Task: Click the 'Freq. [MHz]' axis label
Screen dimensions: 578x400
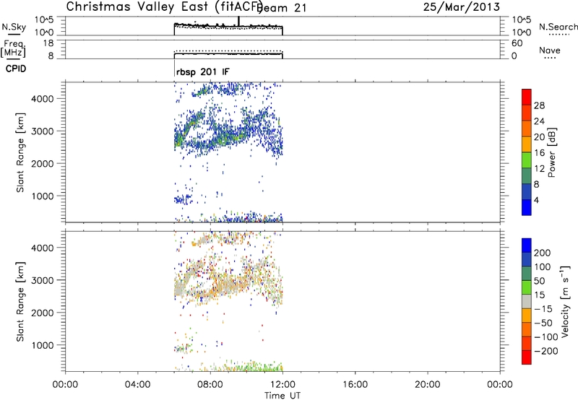Action: (x=13, y=48)
